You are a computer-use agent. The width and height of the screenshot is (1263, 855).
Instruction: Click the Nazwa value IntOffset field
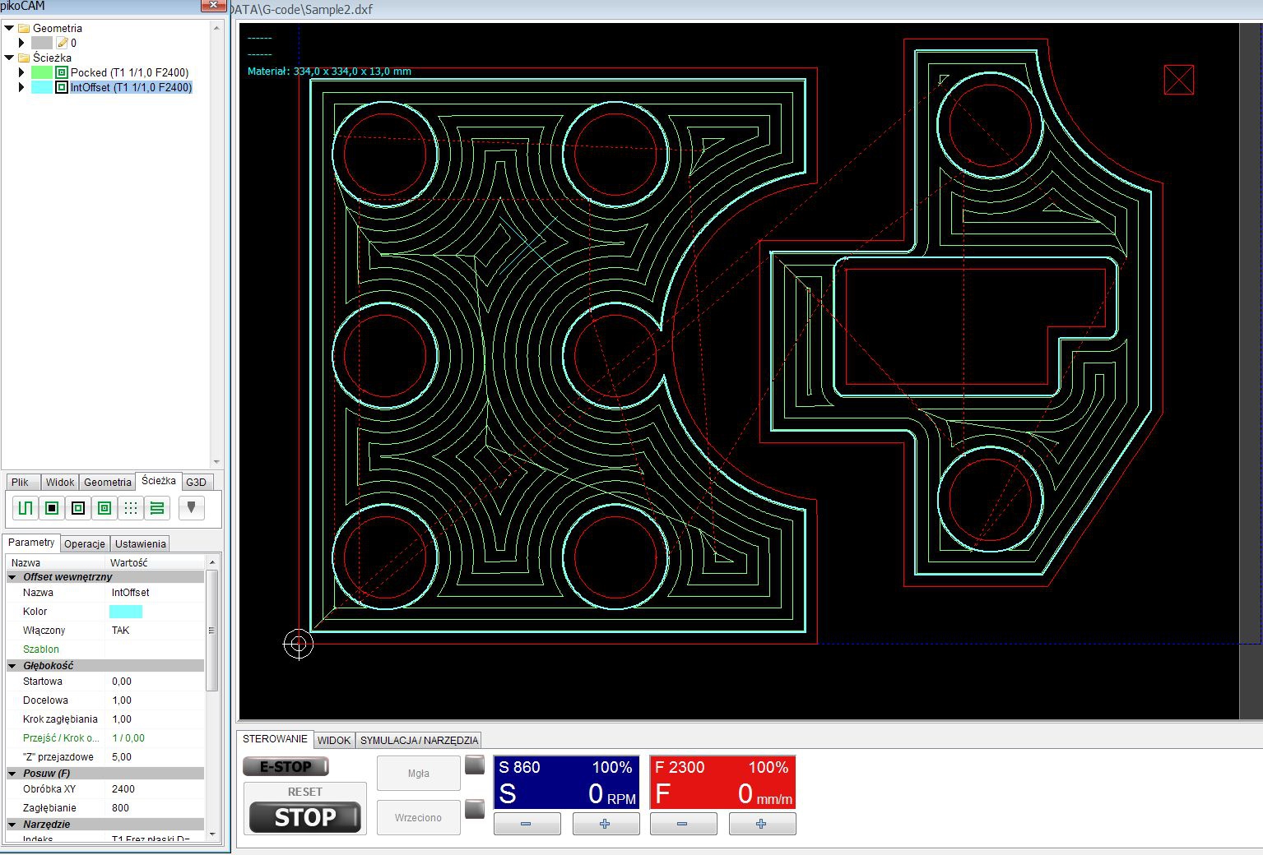pyautogui.click(x=156, y=593)
